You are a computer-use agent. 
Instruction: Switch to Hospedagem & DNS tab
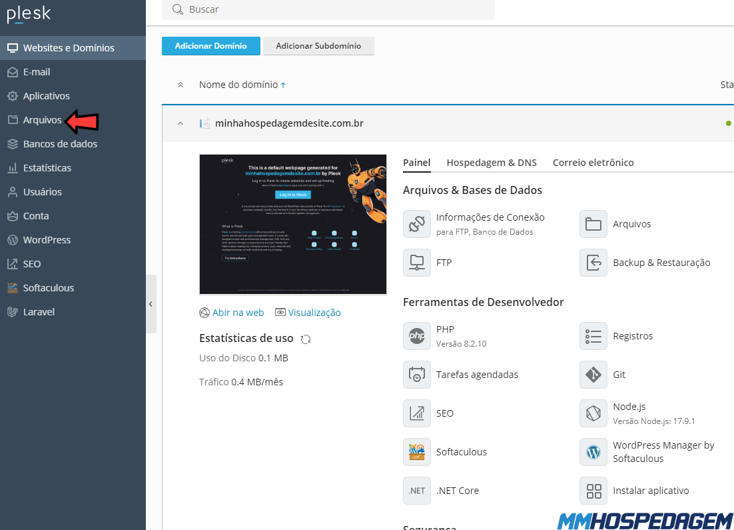tap(492, 163)
